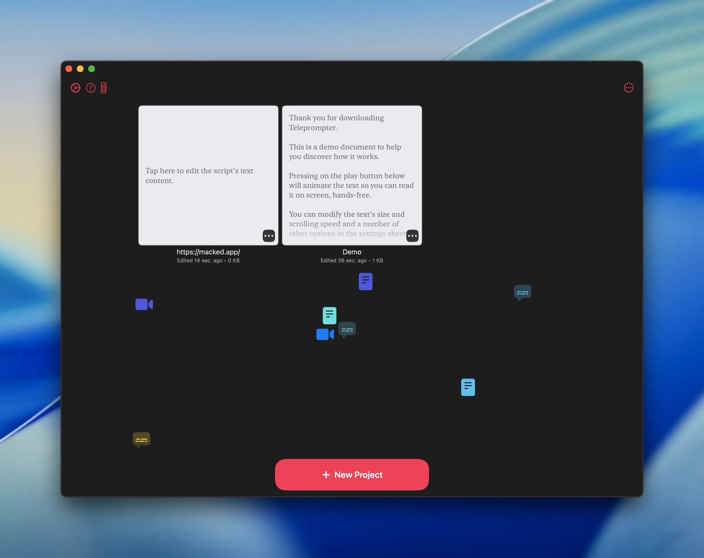Open the top-right more options menu
The height and width of the screenshot is (558, 704).
point(628,88)
